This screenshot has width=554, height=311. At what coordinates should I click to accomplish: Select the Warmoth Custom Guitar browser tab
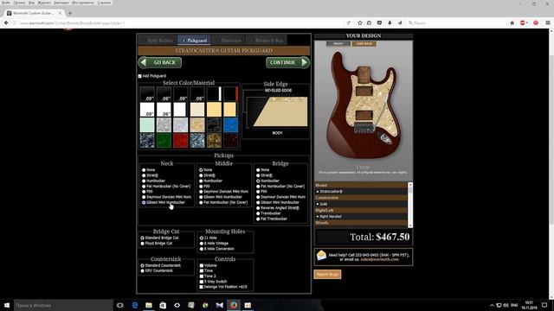pyautogui.click(x=33, y=13)
